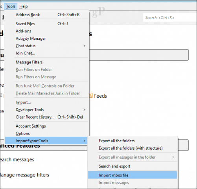Viewport: 197px width, 189px height.
Task: Expand Export all messages in the folder arrow
Action: [173, 157]
